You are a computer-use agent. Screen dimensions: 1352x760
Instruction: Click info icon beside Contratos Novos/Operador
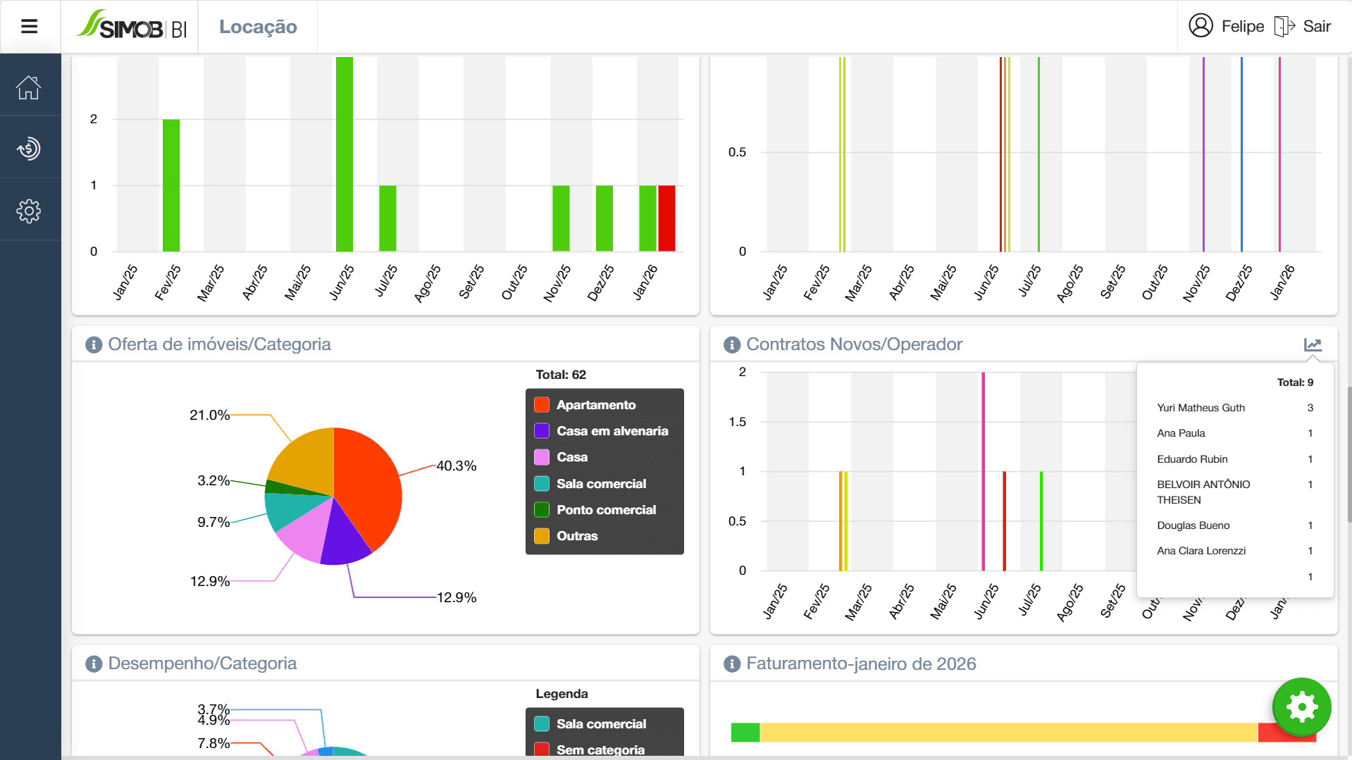[732, 345]
